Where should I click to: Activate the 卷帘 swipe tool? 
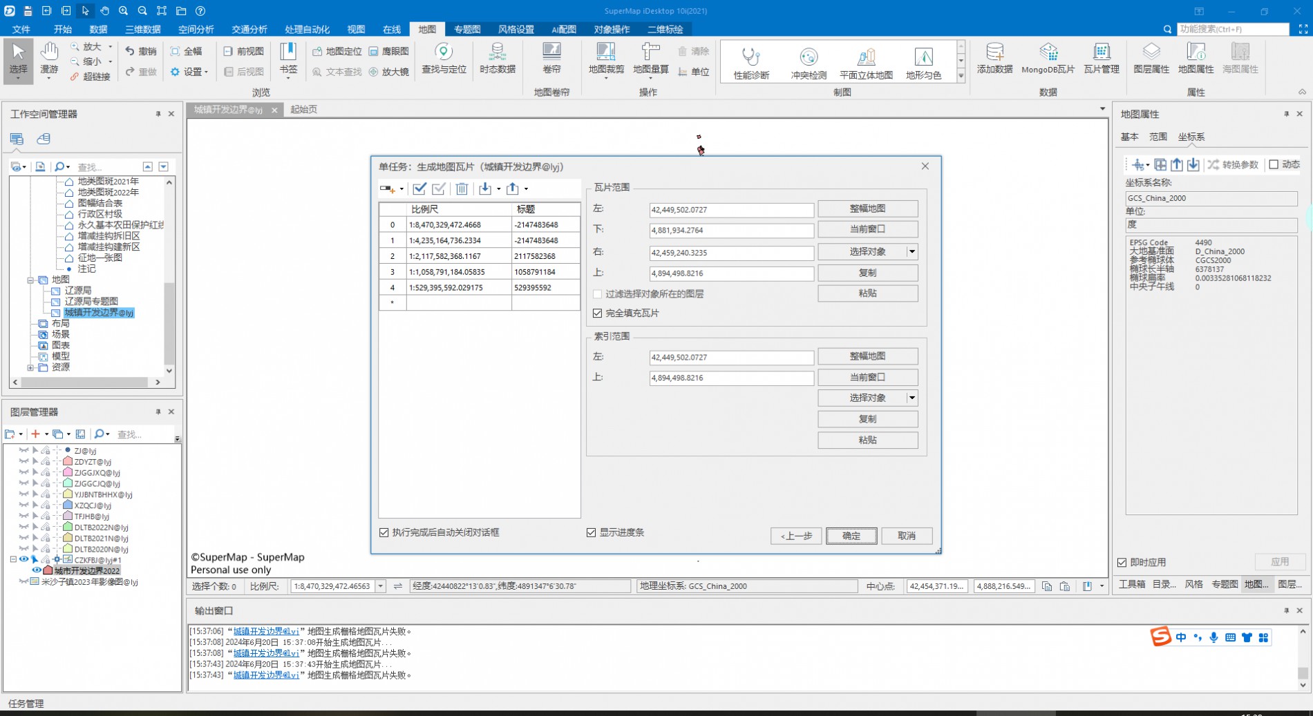(551, 59)
